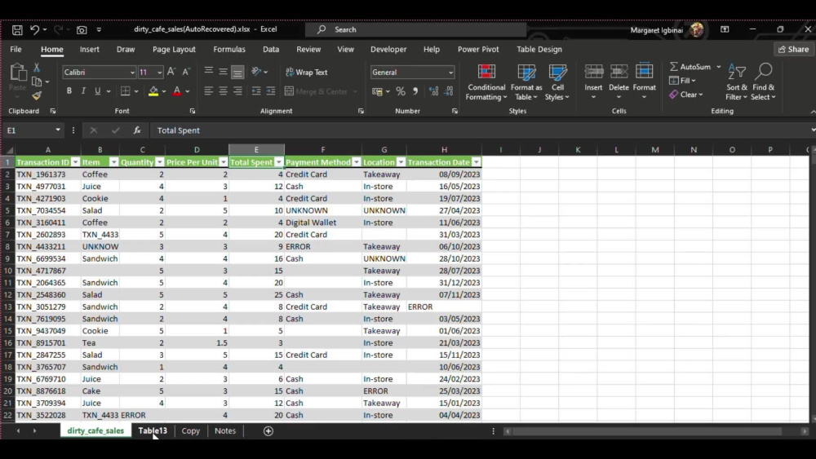Open Transaction ID filter dropdown
Viewport: 816px width, 459px height.
click(x=75, y=162)
